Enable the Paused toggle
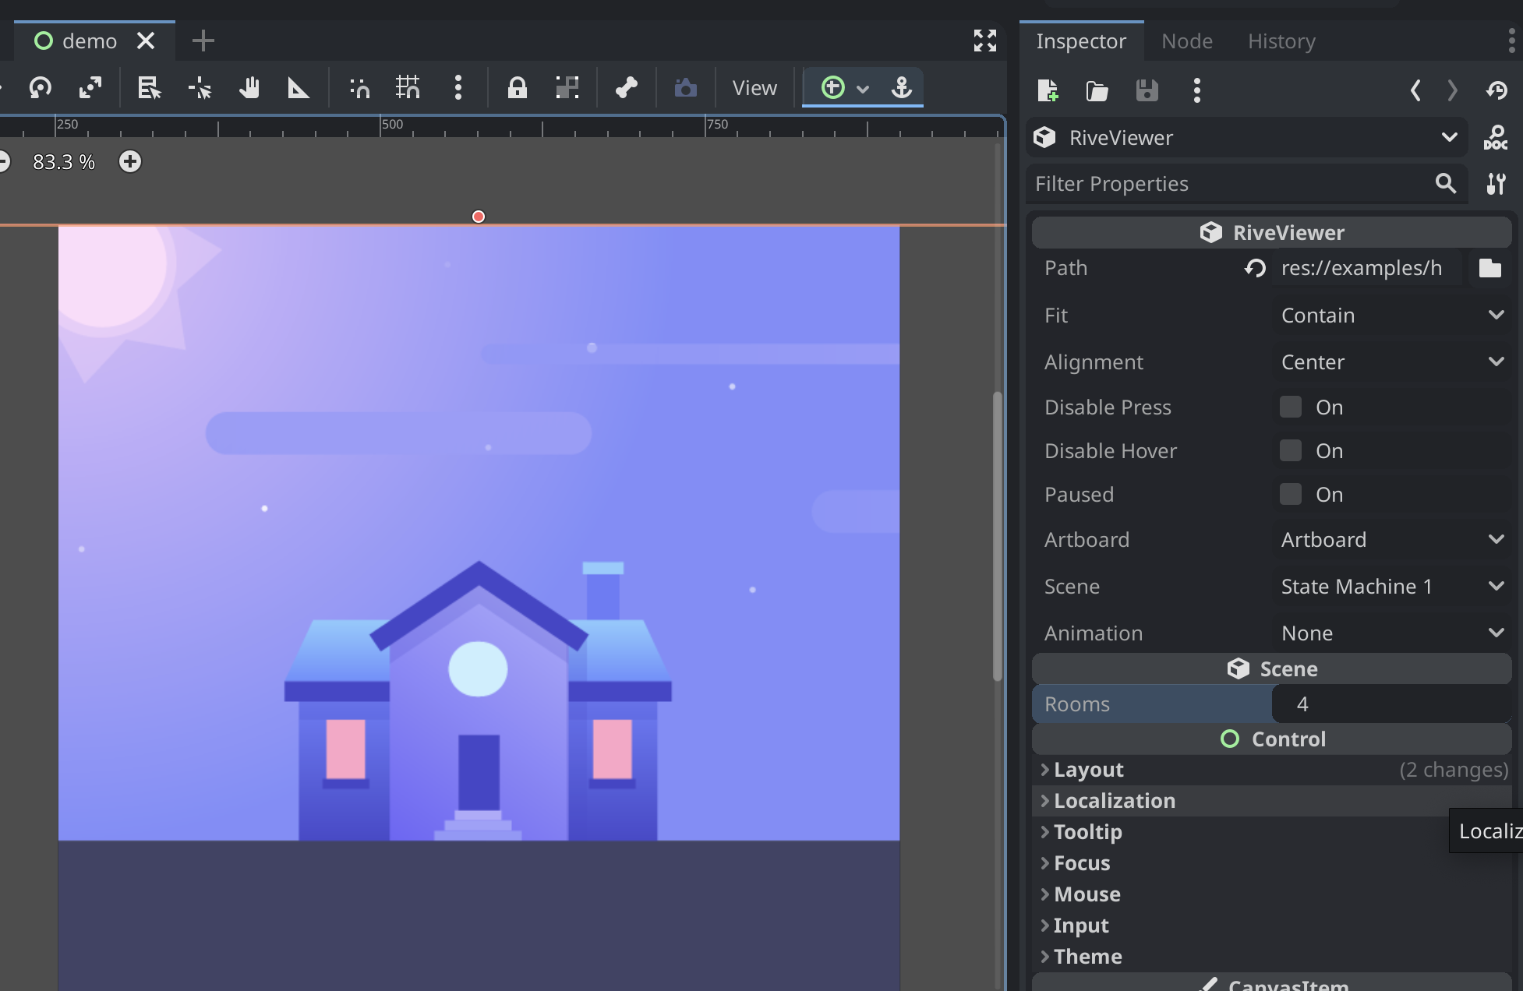 click(1291, 494)
